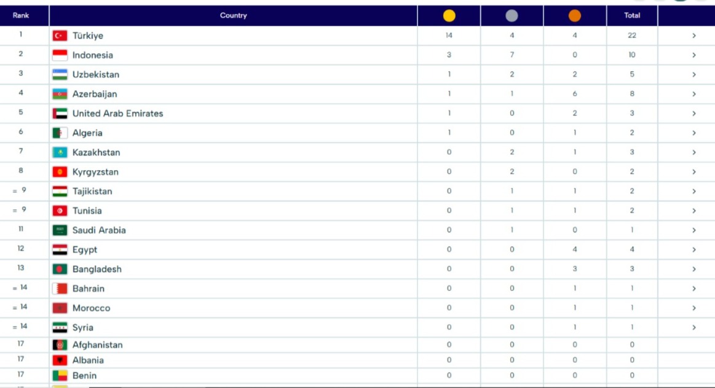Click the Kazakhstan flag icon
715x388 pixels.
60,152
